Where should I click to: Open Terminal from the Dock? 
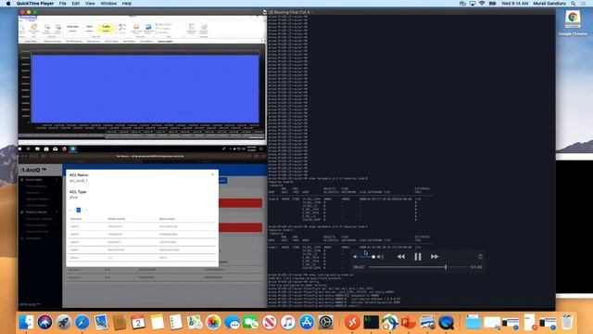(371, 322)
